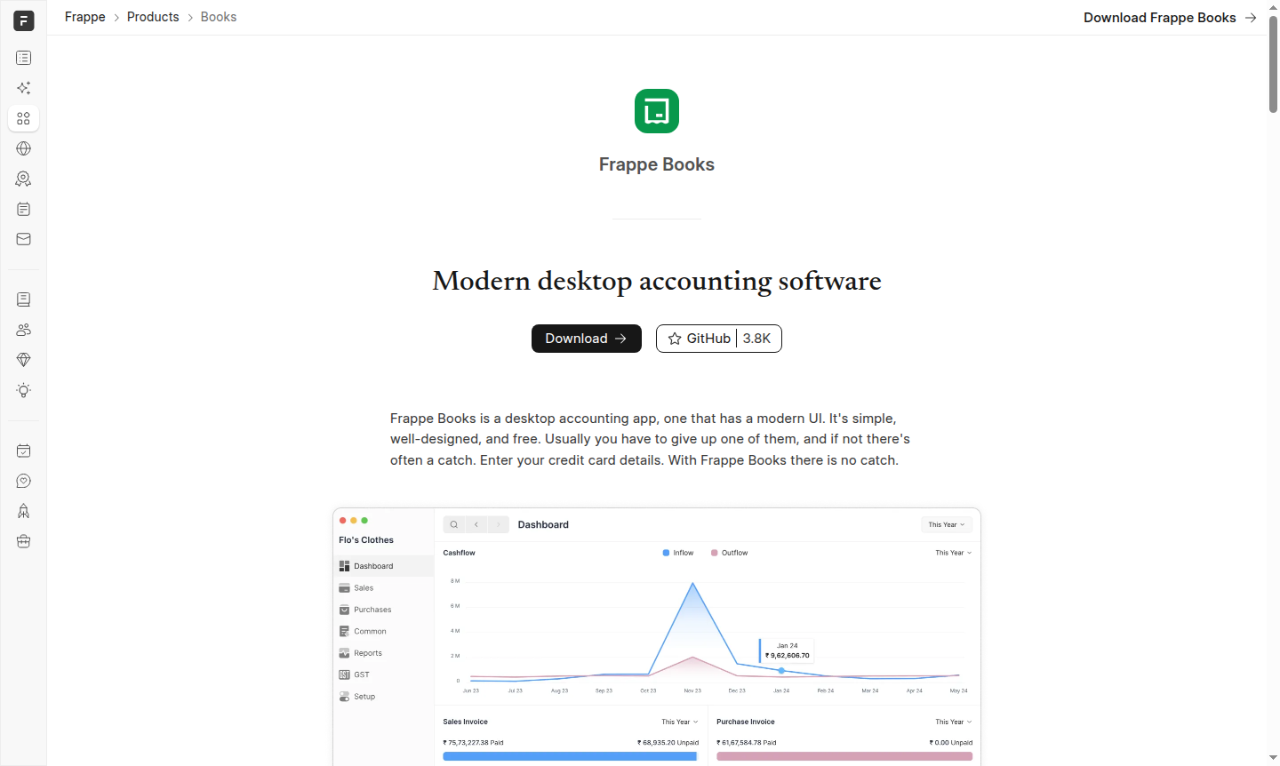
Task: Select the Frappe breadcrumb at top left
Action: (x=84, y=17)
